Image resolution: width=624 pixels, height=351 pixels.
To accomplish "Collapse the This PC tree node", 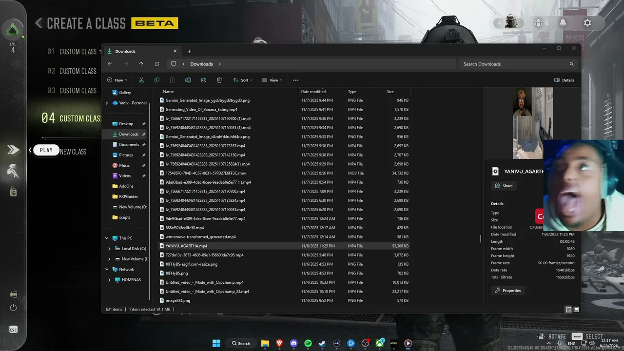I will pos(107,238).
